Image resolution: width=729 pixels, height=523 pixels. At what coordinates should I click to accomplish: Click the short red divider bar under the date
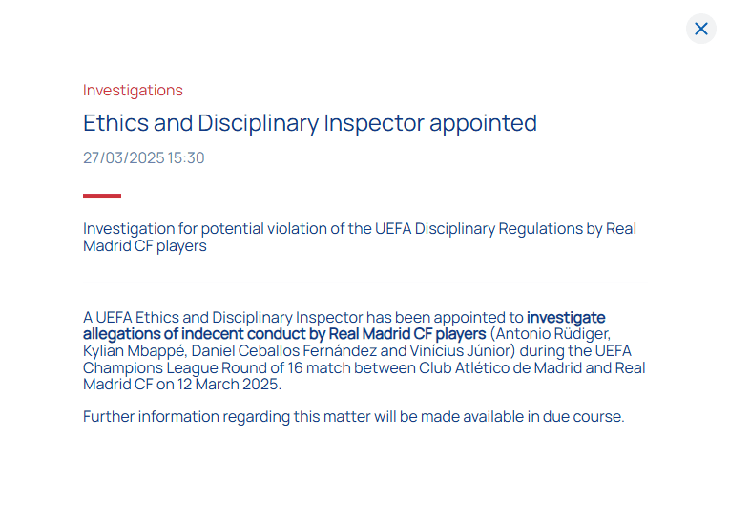102,196
